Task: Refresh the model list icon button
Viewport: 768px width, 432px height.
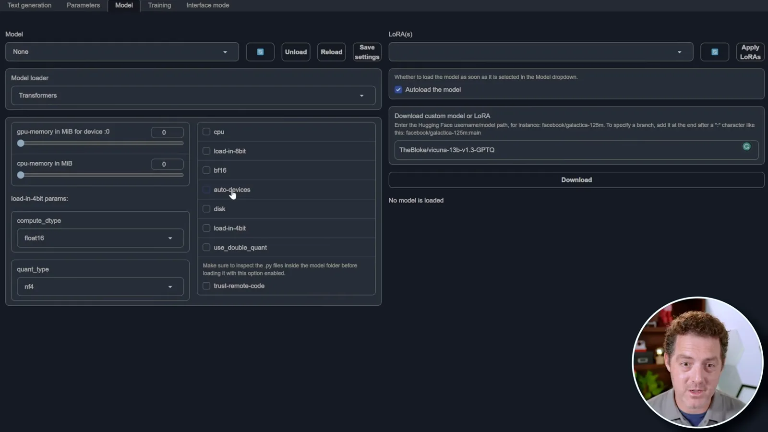Action: point(260,52)
